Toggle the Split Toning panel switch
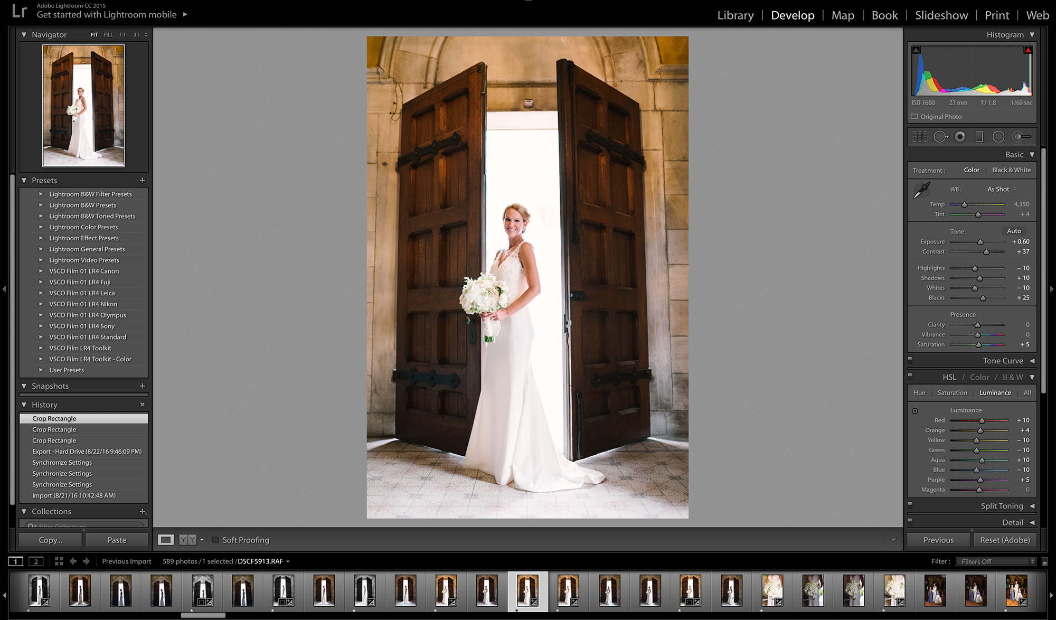 point(910,504)
